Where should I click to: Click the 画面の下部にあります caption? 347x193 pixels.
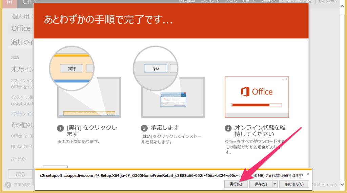coord(79,142)
